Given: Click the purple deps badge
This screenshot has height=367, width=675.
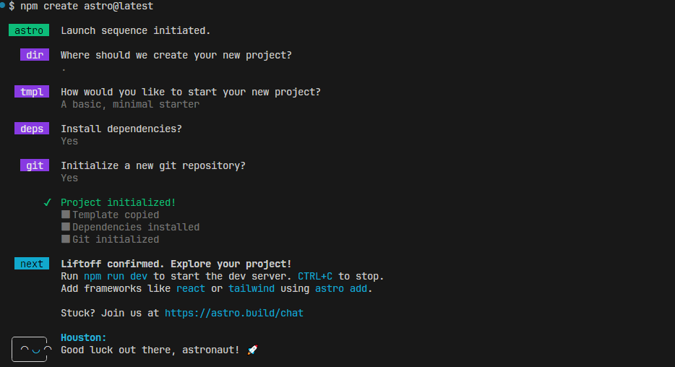Looking at the screenshot, I should point(32,128).
